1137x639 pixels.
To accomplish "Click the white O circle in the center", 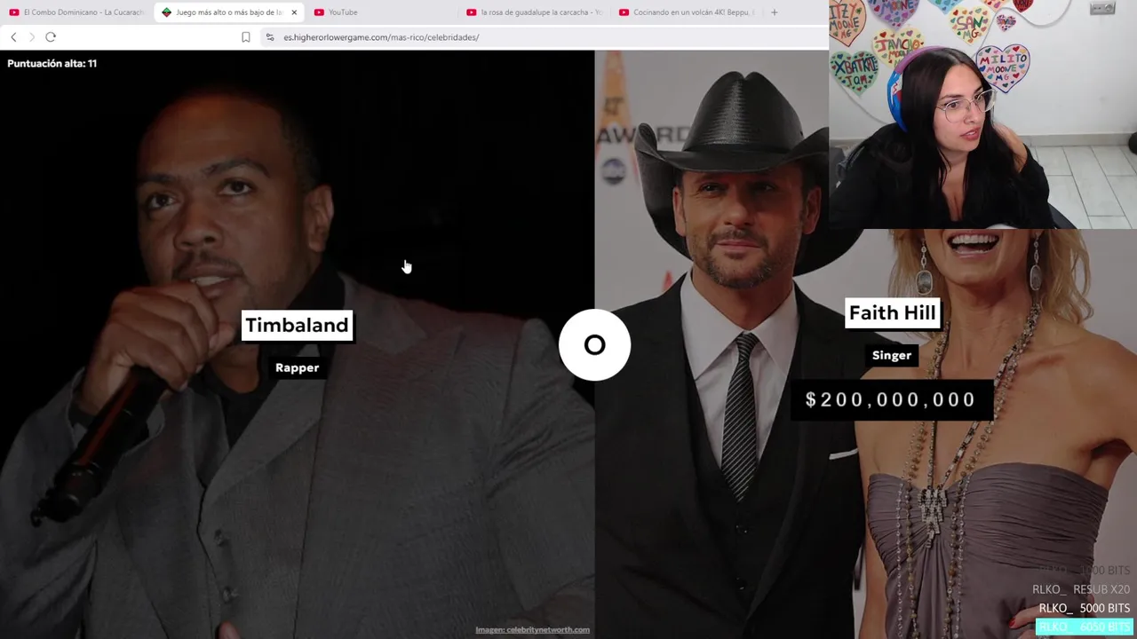I will coord(594,344).
